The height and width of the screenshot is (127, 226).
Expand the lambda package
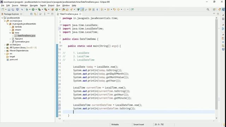pos(10,27)
